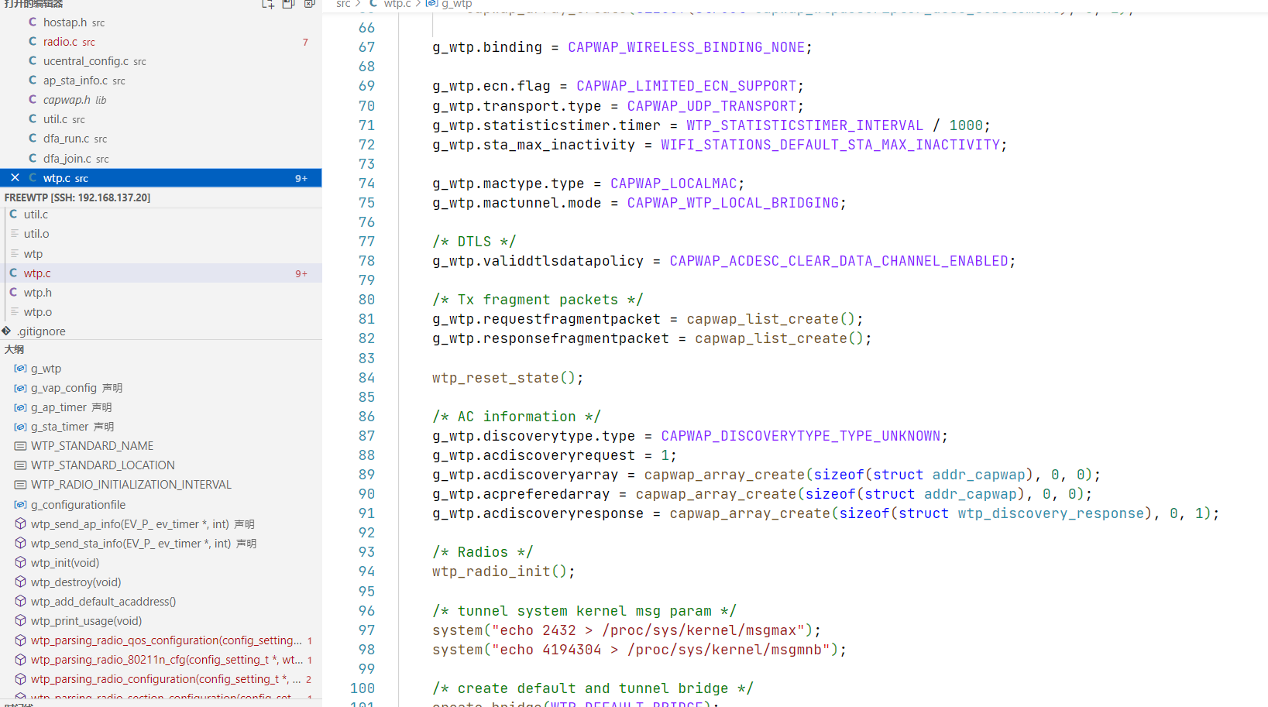
Task: Jump to wtp_parsing_radio_configuration with 2 errors
Action: 161,679
